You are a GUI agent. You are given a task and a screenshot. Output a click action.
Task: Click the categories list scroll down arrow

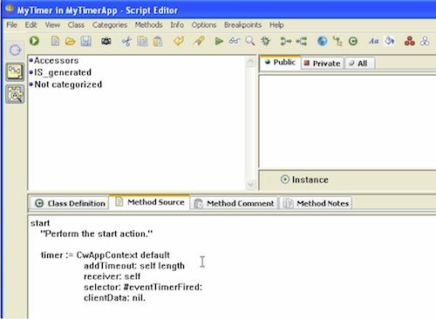pyautogui.click(x=250, y=184)
